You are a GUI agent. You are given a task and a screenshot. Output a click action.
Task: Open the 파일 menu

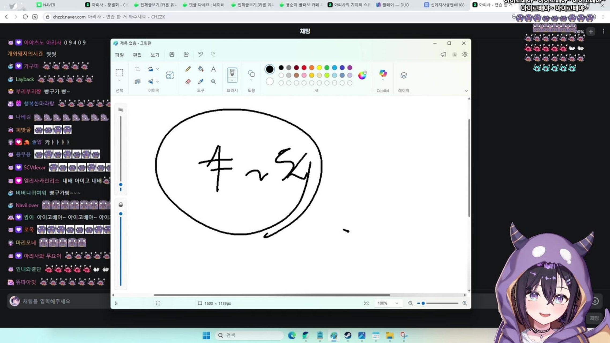(119, 55)
